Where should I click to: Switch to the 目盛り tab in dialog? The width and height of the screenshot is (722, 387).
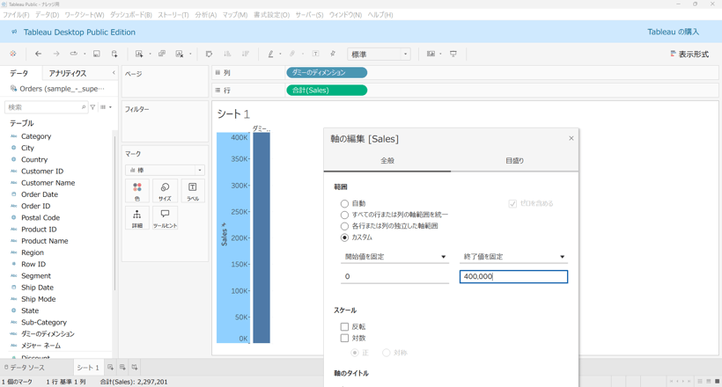[x=514, y=161]
